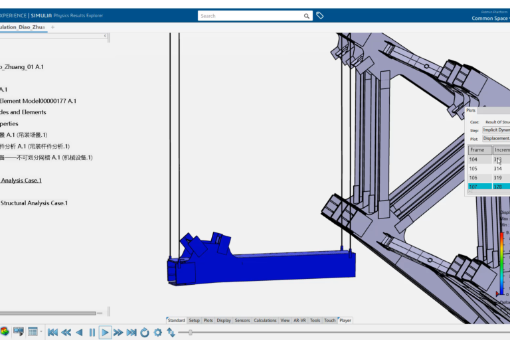Skip to the last frame
This screenshot has height=340, width=510.
[131, 332]
